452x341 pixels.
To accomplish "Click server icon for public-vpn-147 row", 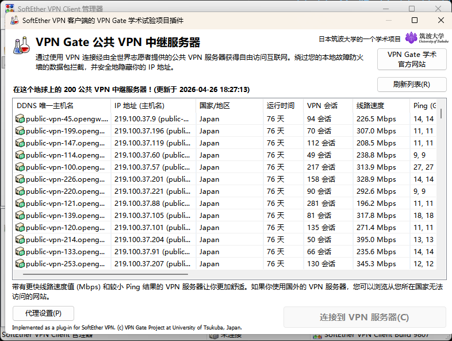I will (20, 143).
